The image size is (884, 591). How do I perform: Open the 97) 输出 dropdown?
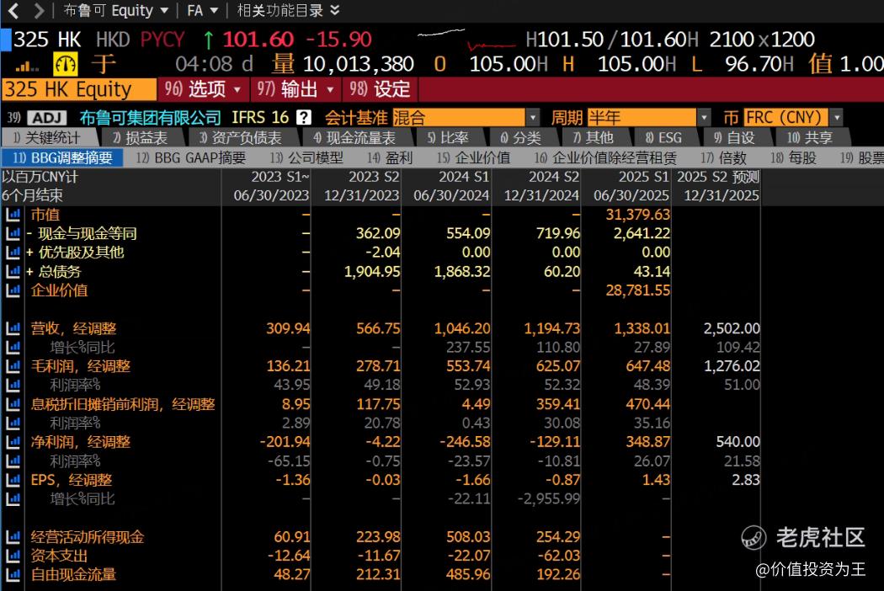[x=296, y=89]
